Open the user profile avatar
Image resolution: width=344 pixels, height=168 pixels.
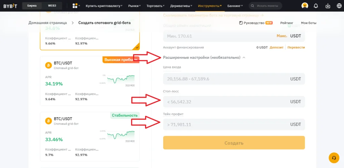click(305, 6)
